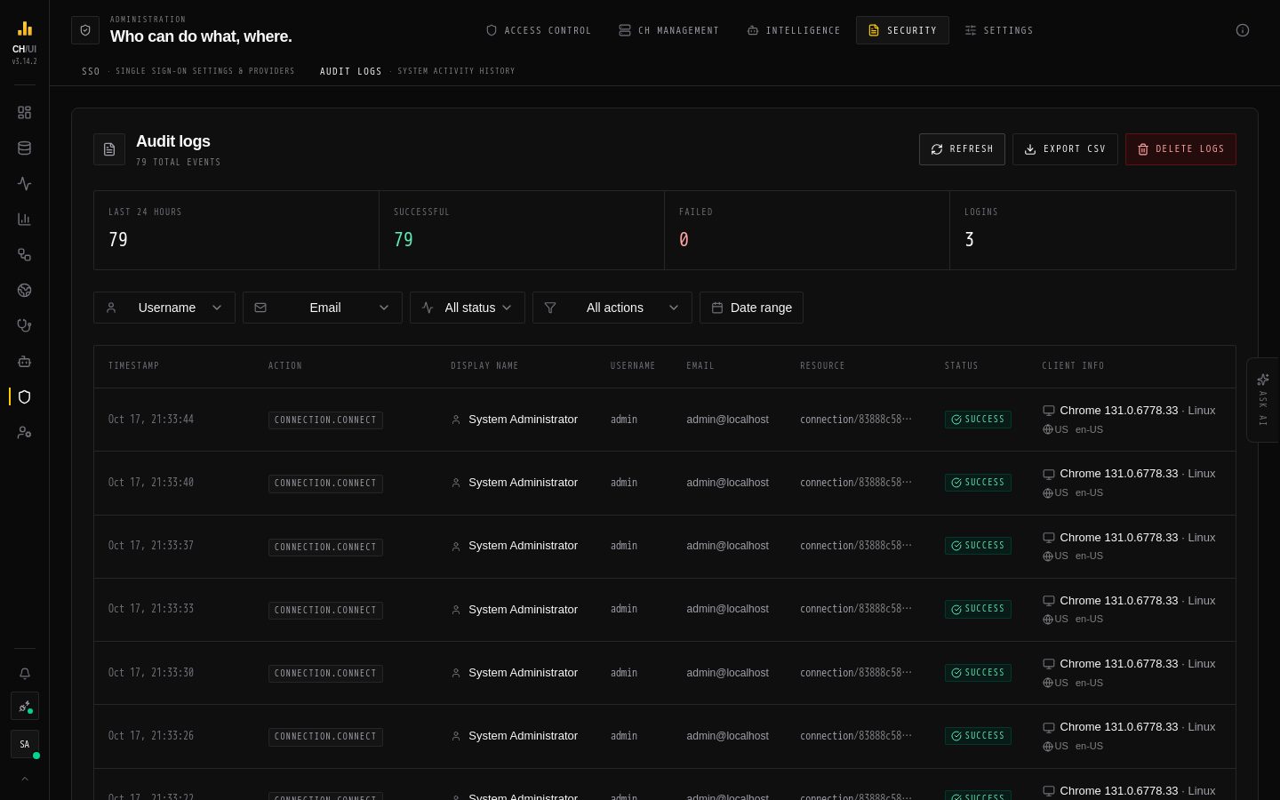This screenshot has width=1280, height=800.
Task: Click Export CSV button
Action: point(1065,149)
